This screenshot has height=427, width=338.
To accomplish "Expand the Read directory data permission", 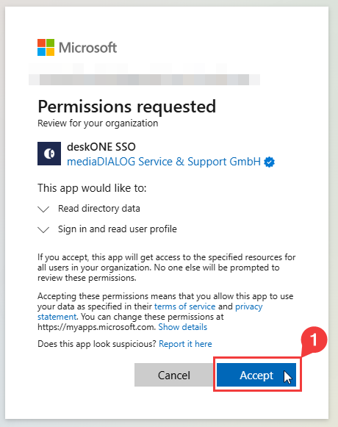I will coord(43,209).
